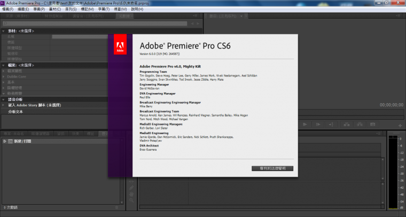The width and height of the screenshot is (406, 217).
Task: Expand the Dublin Core metadata group
Action: (x=3, y=76)
